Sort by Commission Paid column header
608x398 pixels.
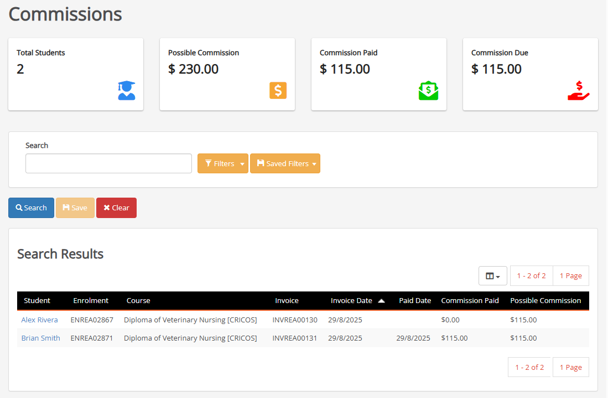click(470, 300)
